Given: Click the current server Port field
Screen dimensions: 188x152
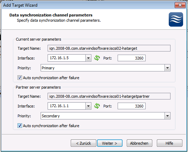Looking at the screenshot, I should click(x=132, y=58).
